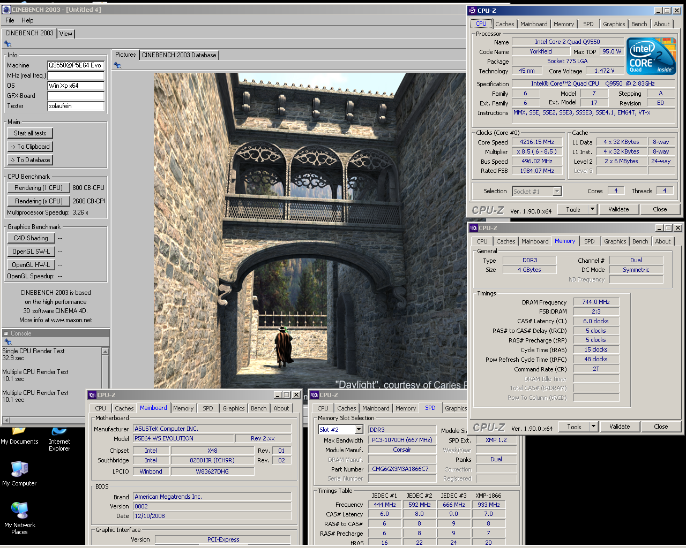Screen dimensions: 686x548
Task: Click the pin icon under Pictures tab
Action: (117, 65)
